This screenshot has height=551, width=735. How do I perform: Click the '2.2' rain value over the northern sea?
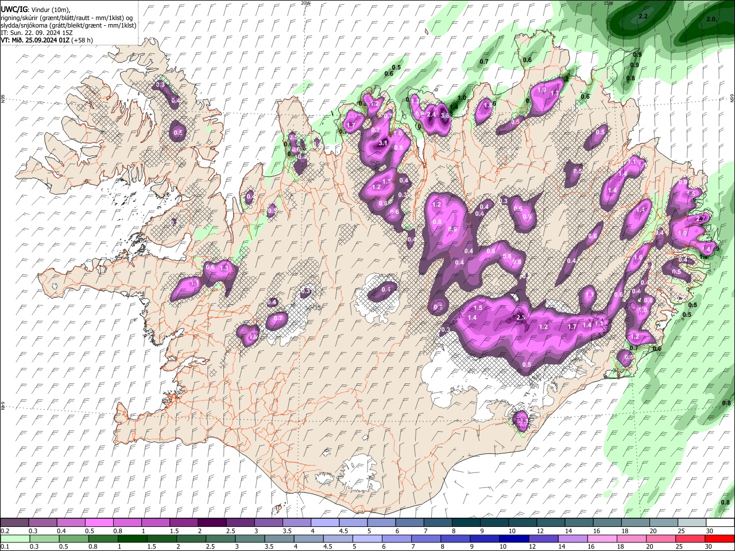[643, 17]
